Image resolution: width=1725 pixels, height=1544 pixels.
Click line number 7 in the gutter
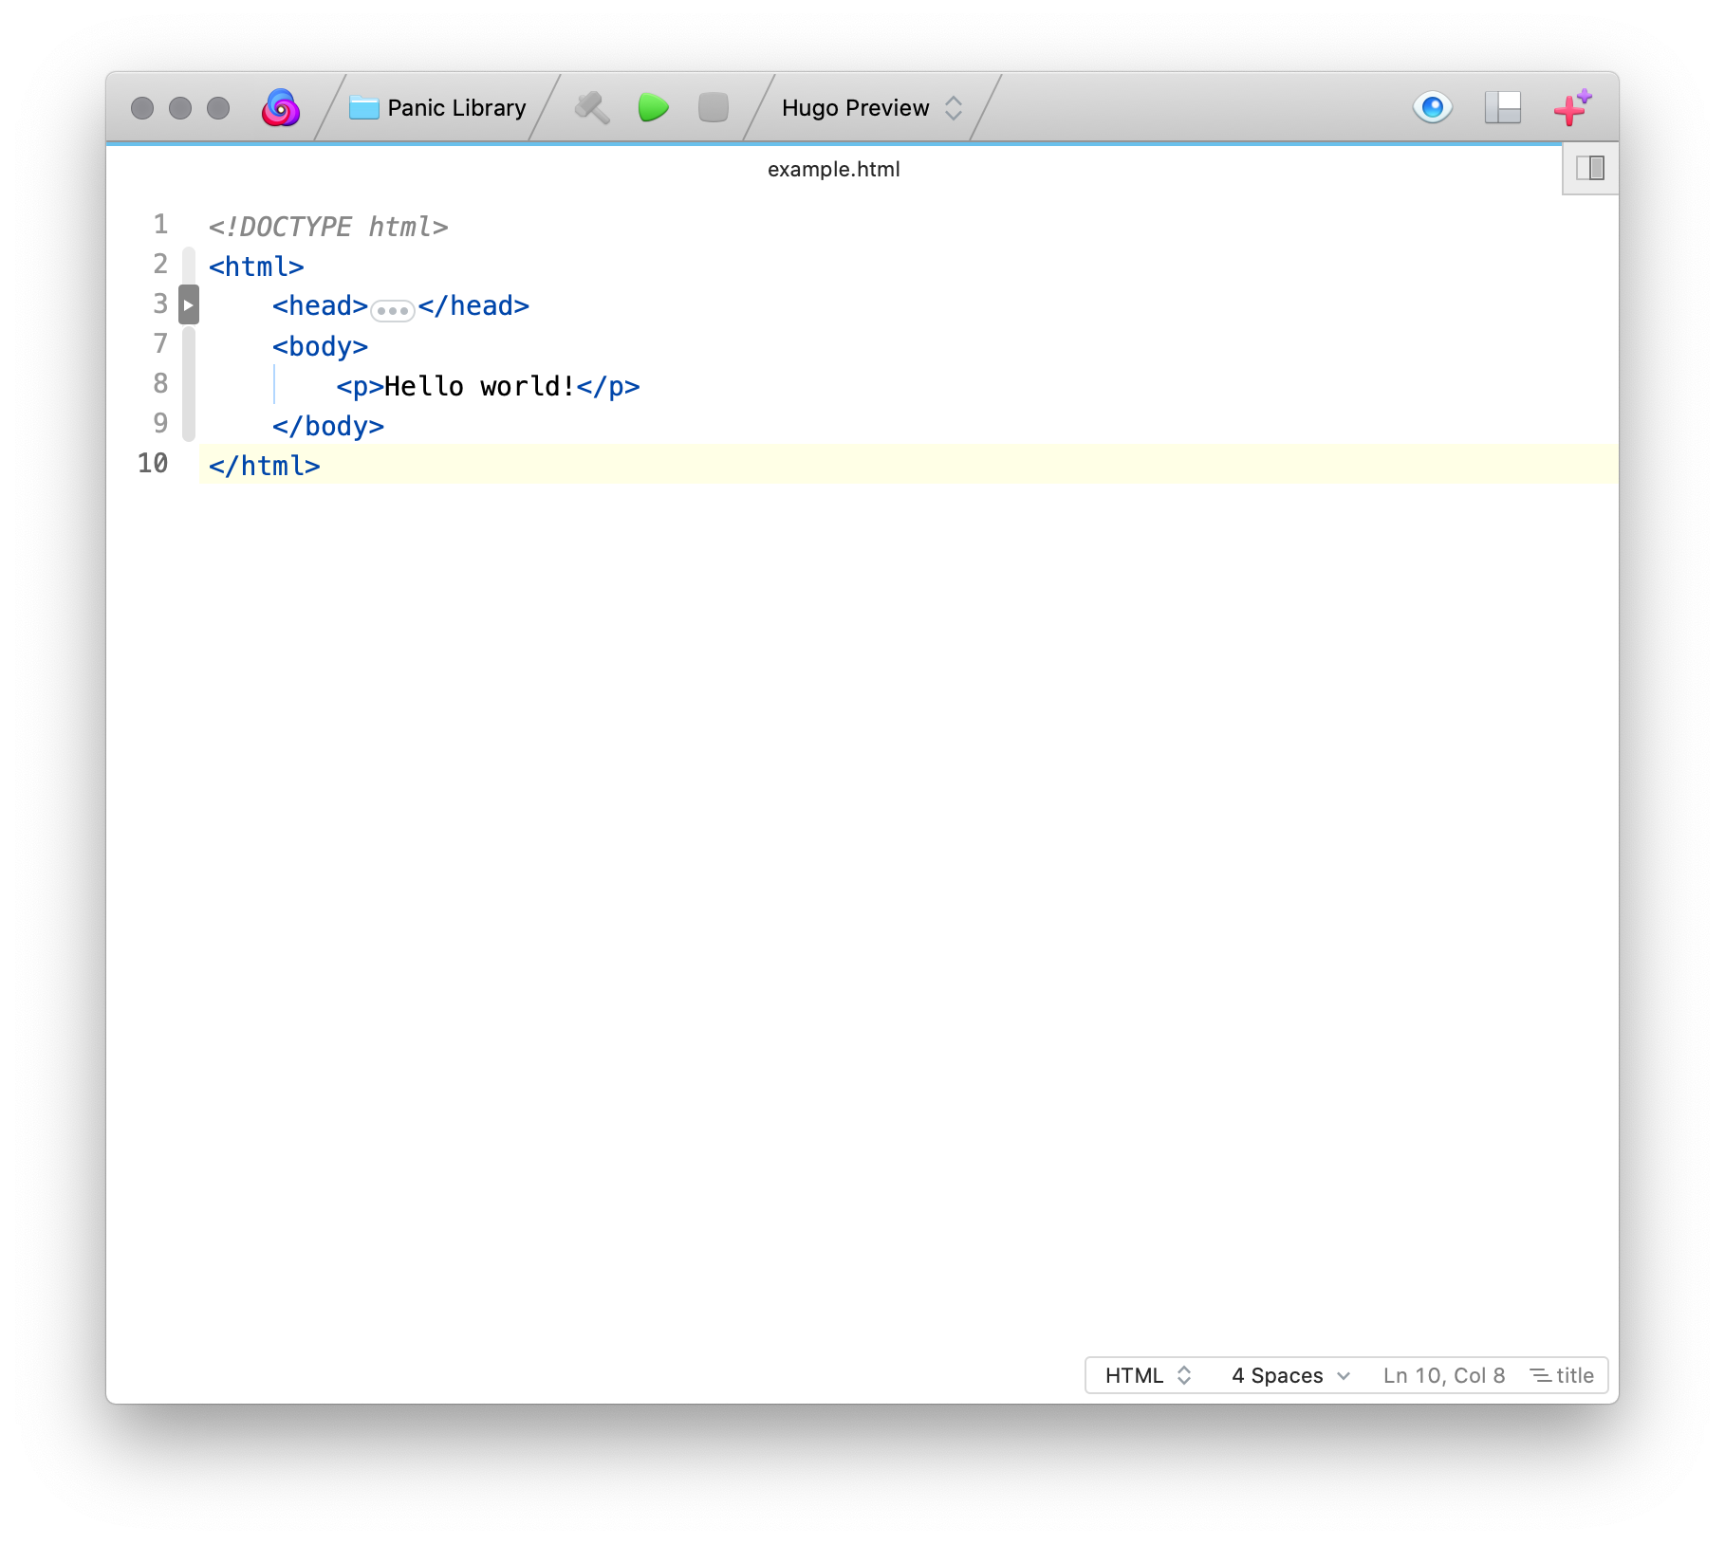[160, 344]
